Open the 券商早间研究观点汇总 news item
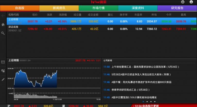 [130, 90]
